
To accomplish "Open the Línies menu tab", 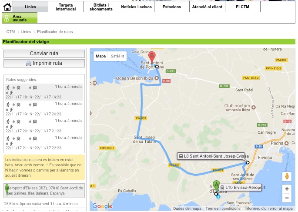I will pyautogui.click(x=30, y=7).
